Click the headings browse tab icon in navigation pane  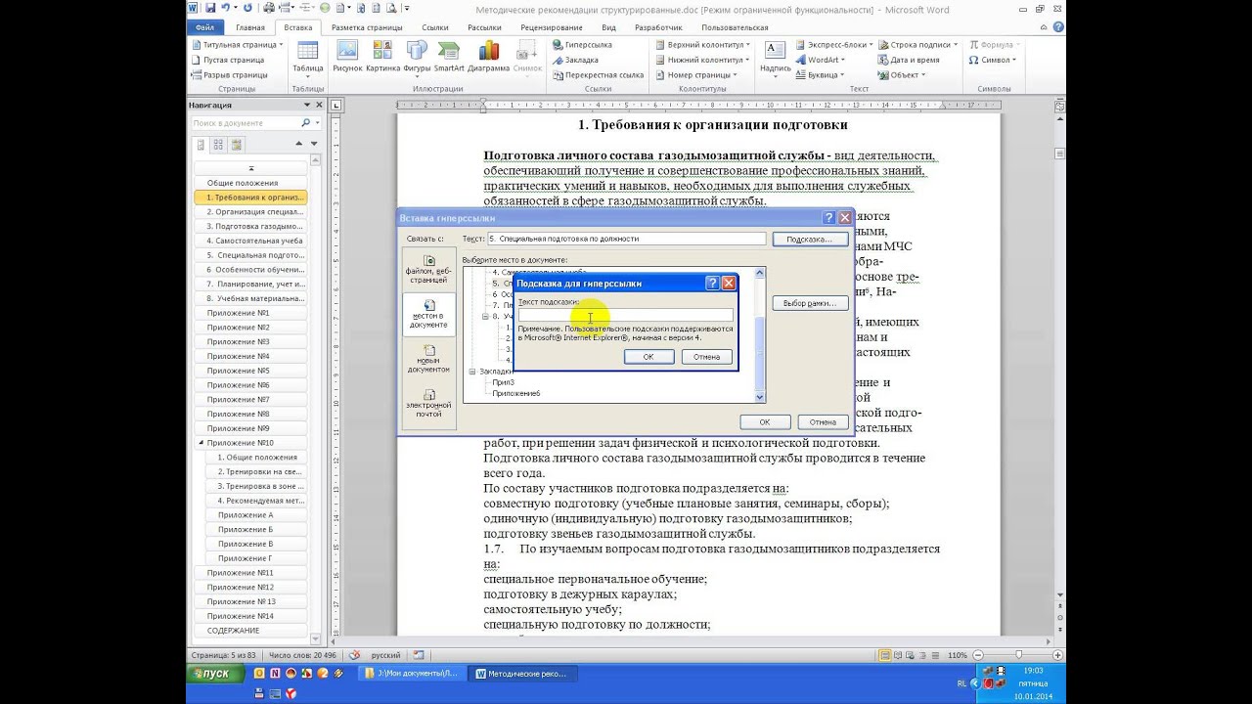click(x=201, y=145)
